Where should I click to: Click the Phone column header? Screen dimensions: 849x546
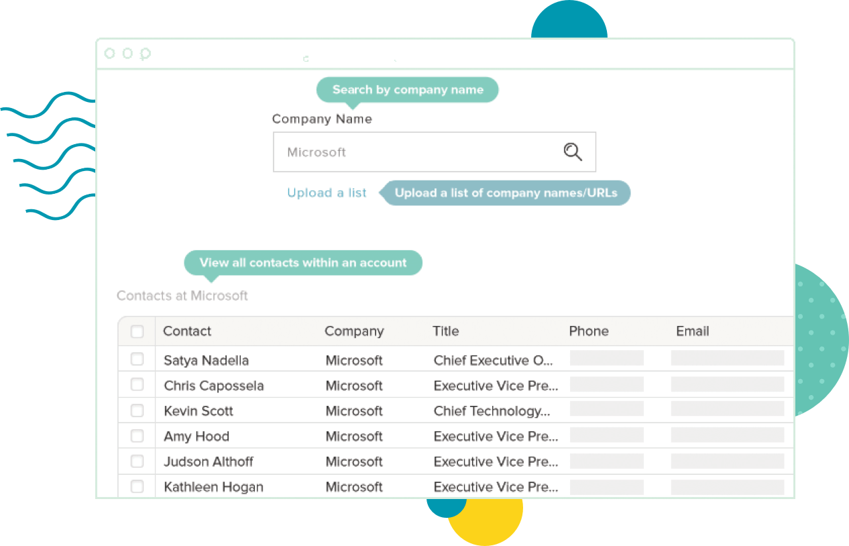click(x=589, y=331)
